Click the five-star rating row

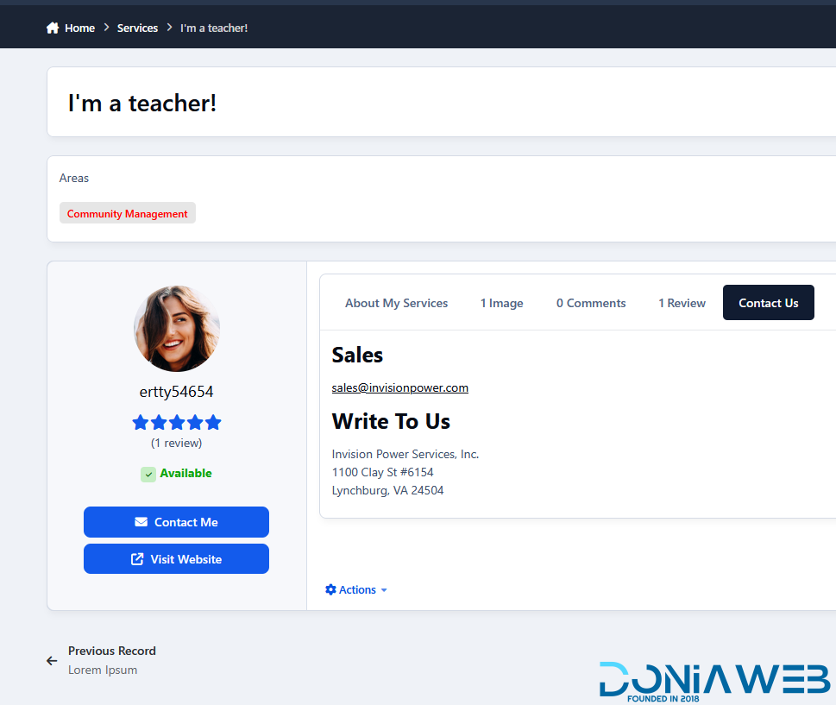[177, 423]
